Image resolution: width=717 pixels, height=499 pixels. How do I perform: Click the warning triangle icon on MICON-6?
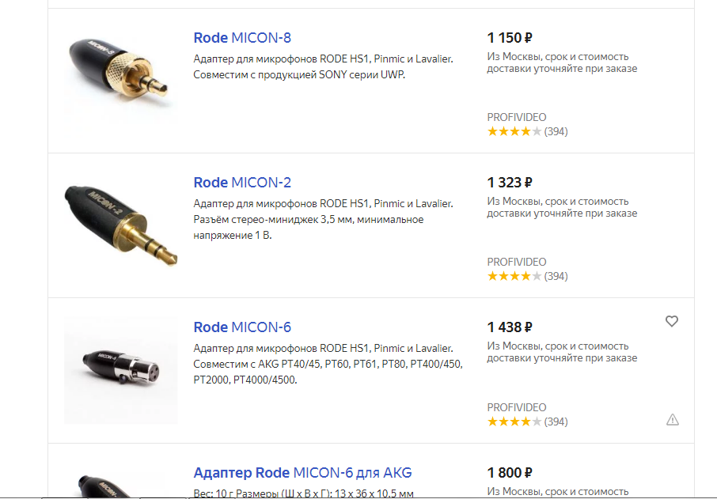tap(672, 419)
